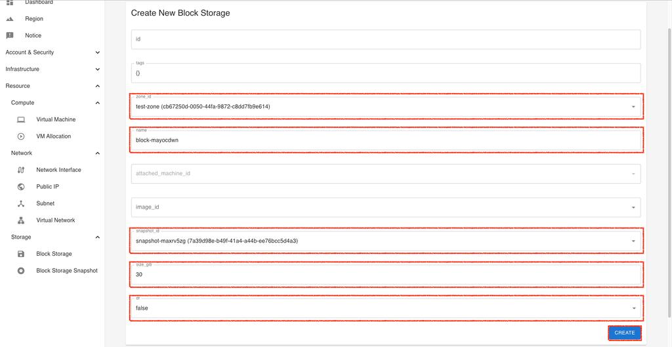The height and width of the screenshot is (347, 672).
Task: Click the Public IP globe icon
Action: coord(20,187)
